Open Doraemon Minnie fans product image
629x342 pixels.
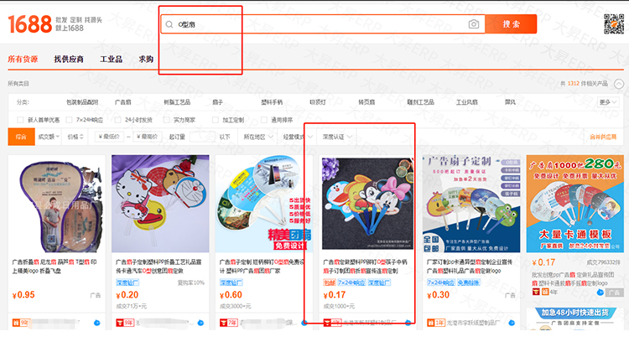point(367,204)
